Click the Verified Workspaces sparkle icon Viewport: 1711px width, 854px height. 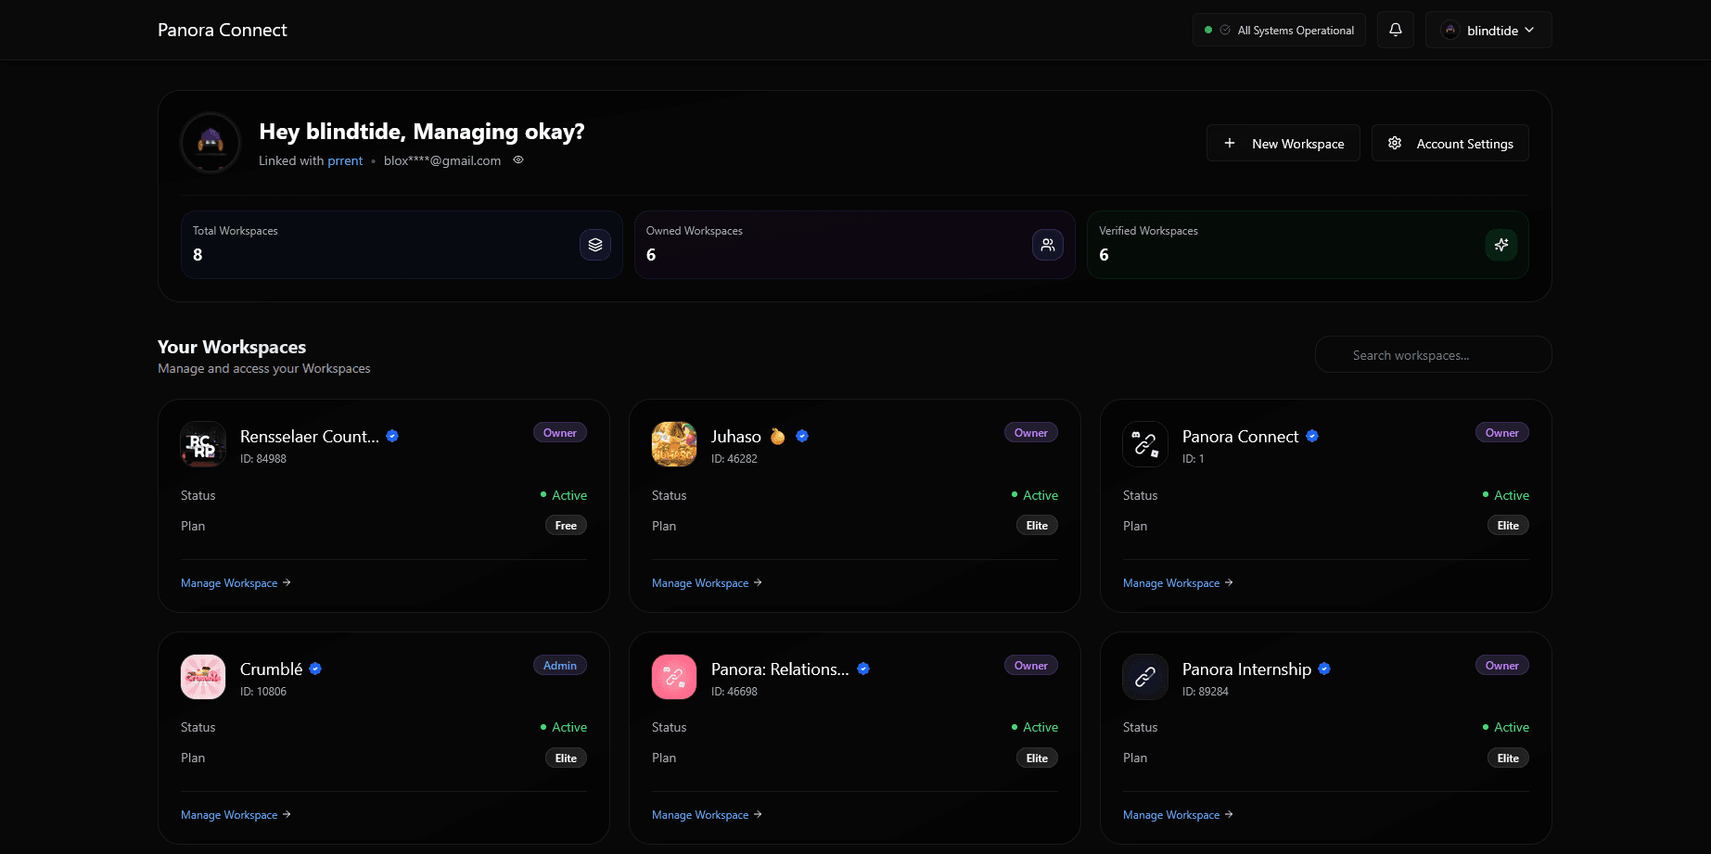click(1500, 245)
